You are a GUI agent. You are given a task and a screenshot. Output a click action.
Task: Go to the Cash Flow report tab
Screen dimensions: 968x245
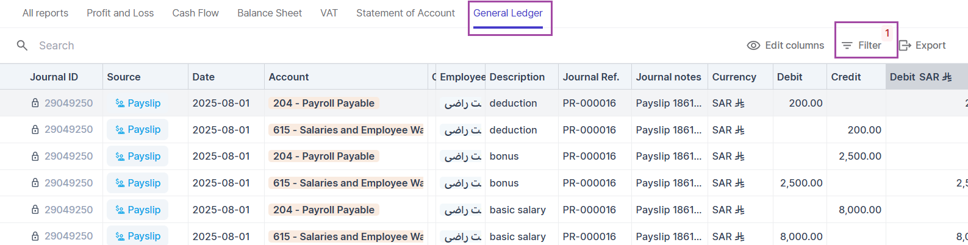pos(195,13)
